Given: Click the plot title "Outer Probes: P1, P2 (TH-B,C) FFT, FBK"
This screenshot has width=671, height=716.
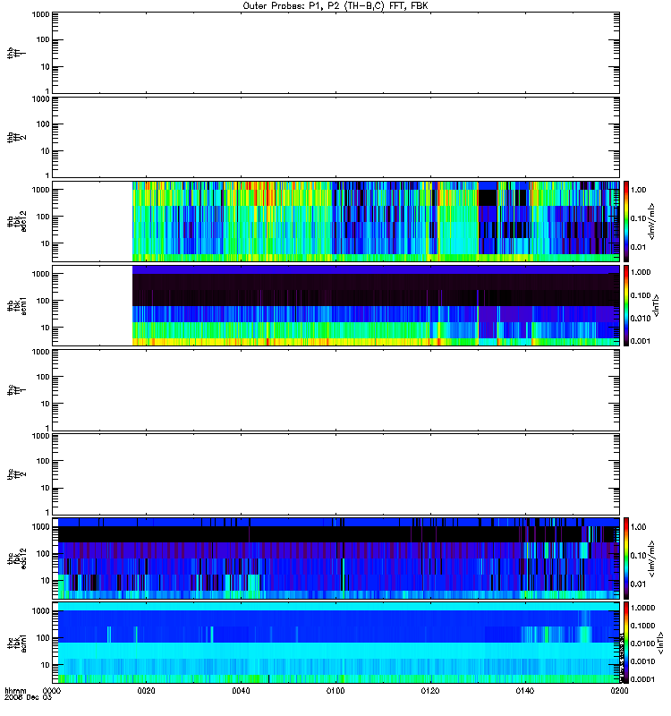Looking at the screenshot, I should point(335,6).
